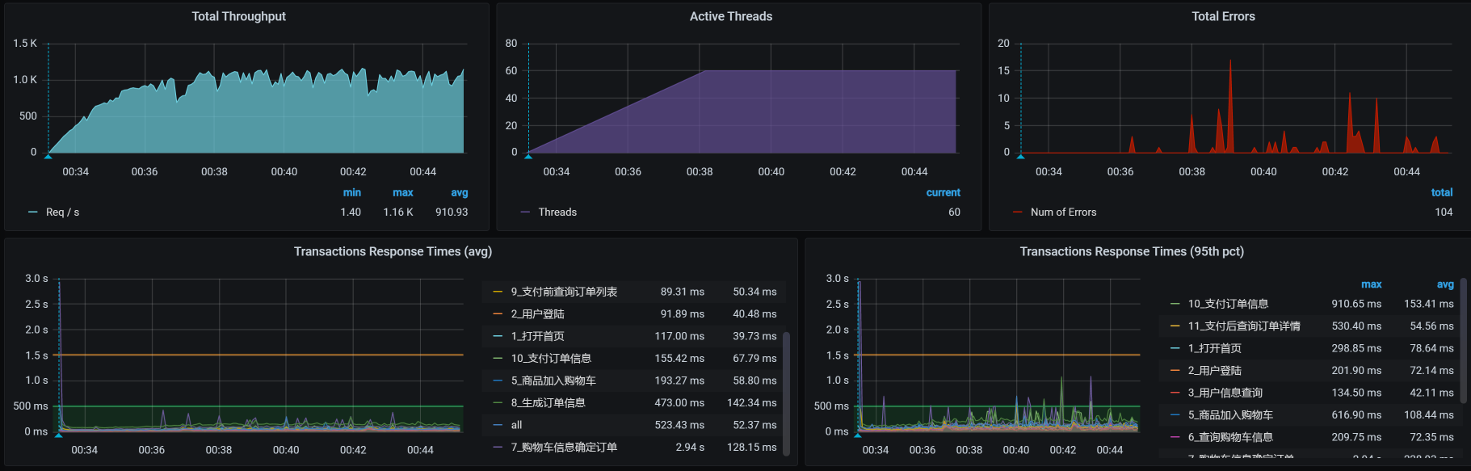Click the color icon beside 3_用户信息查询

1175,393
